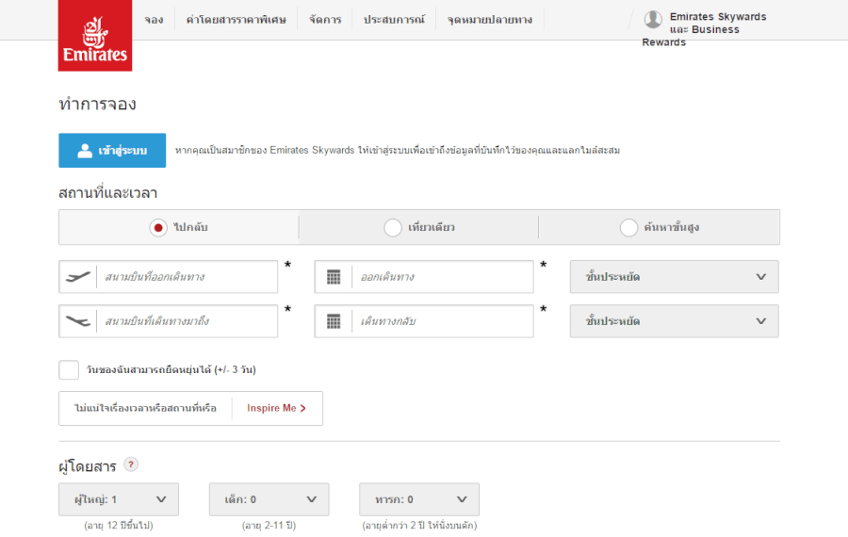Expand the outbound ชั้นประหยัด class dropdown
Image resolution: width=848 pixels, height=537 pixels.
click(x=674, y=277)
